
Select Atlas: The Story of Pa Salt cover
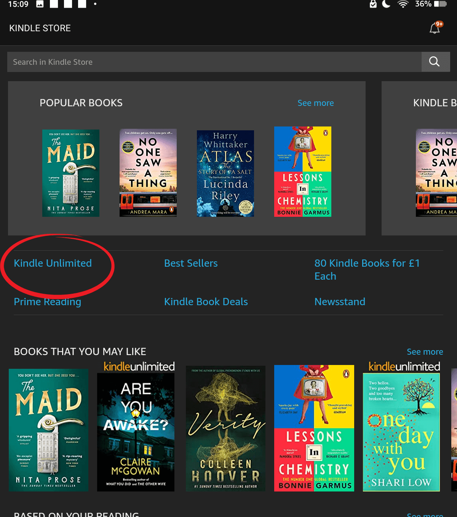(x=225, y=173)
